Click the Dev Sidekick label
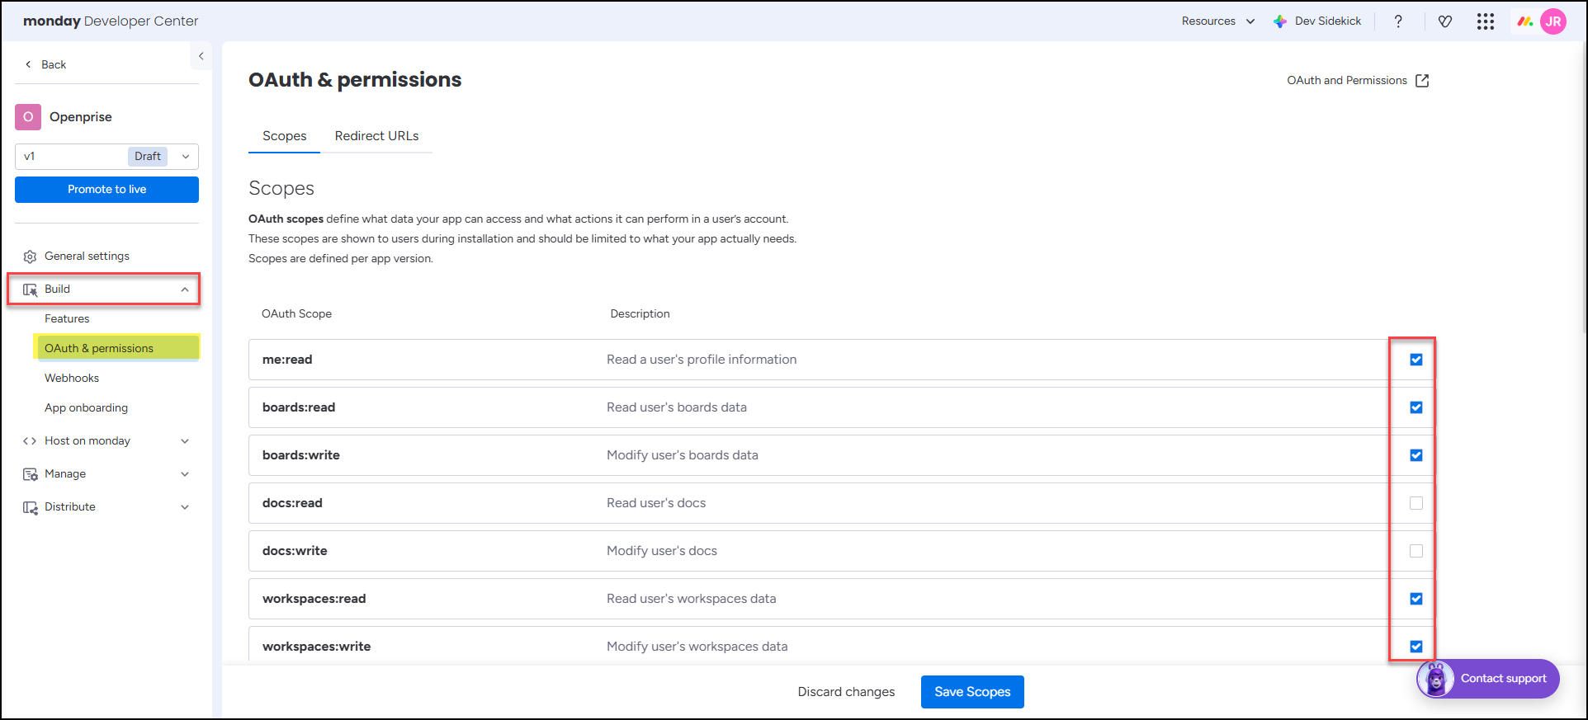The image size is (1588, 720). click(x=1328, y=21)
